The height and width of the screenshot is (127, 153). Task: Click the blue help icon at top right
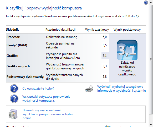pyautogui.click(x=146, y=3)
